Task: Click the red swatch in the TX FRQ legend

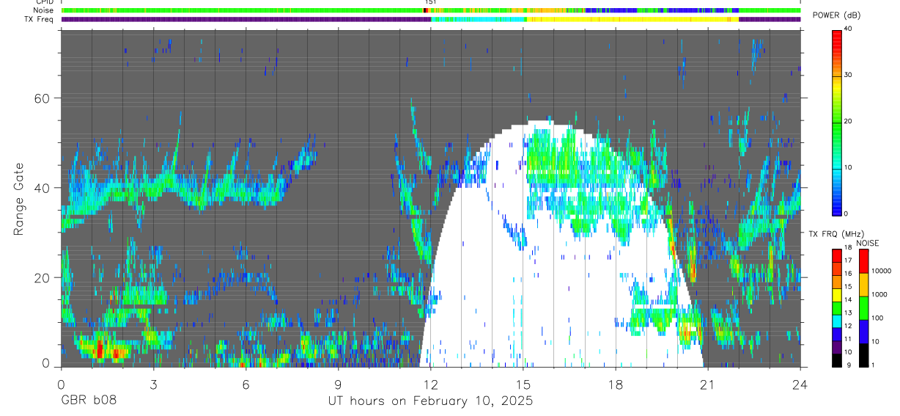Action: tap(837, 255)
